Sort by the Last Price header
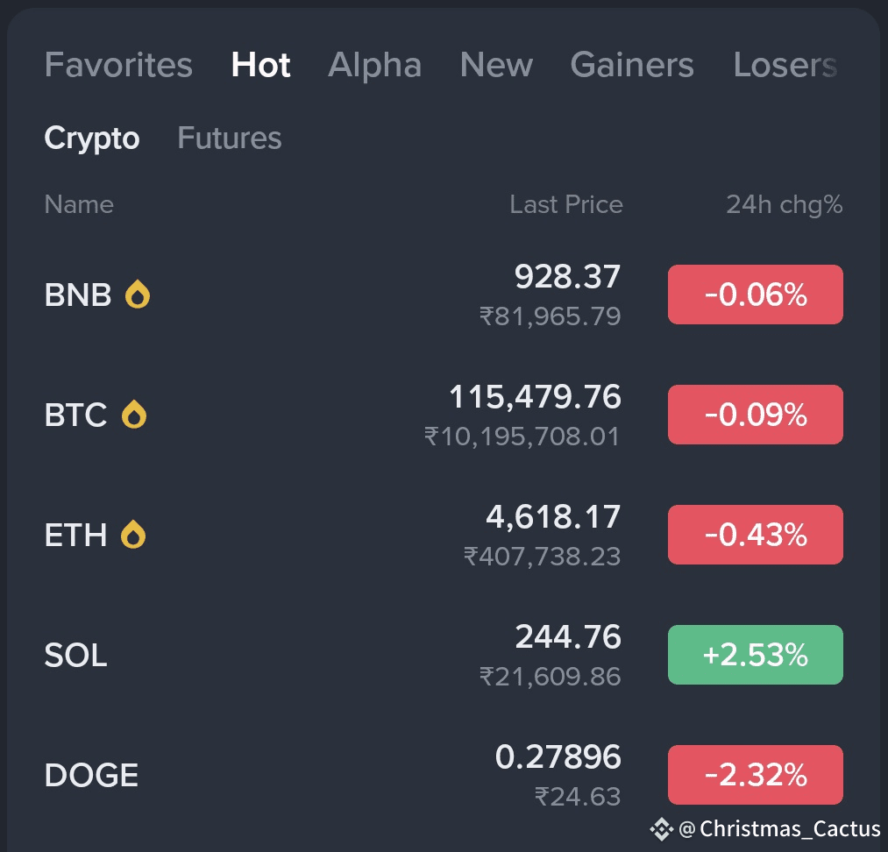888x852 pixels. point(566,204)
